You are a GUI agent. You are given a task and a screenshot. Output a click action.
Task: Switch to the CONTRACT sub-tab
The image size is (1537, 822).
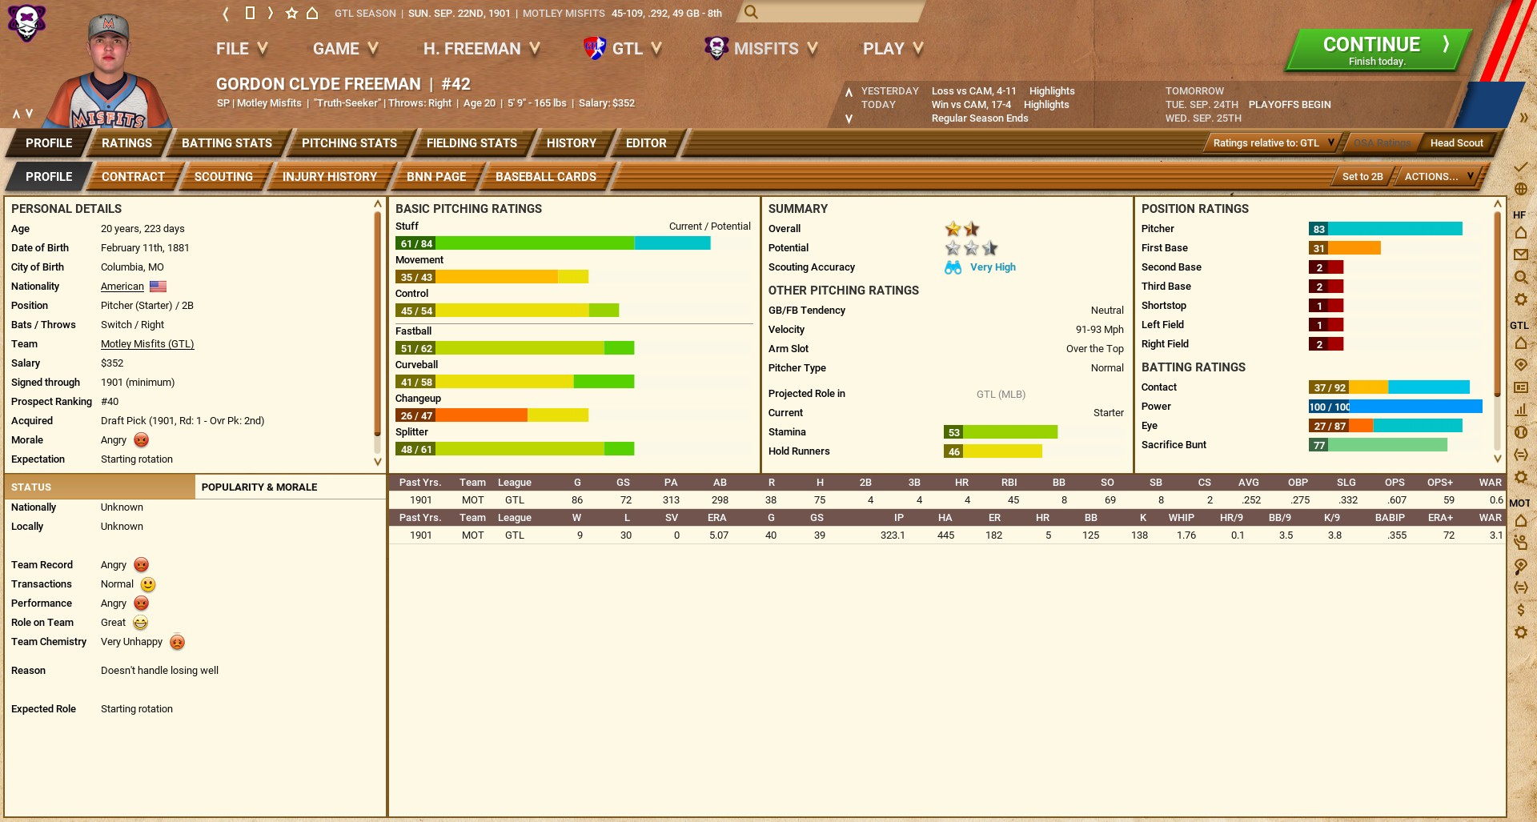(x=133, y=177)
